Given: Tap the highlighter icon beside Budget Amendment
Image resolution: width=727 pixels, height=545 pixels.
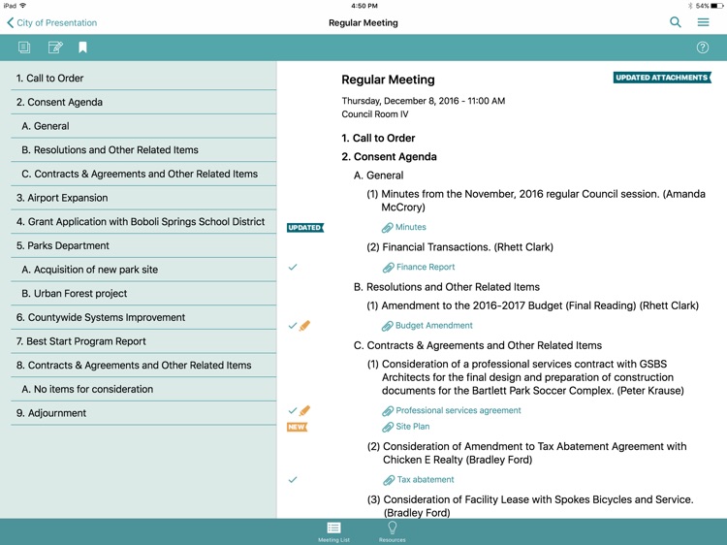Looking at the screenshot, I should [x=304, y=325].
